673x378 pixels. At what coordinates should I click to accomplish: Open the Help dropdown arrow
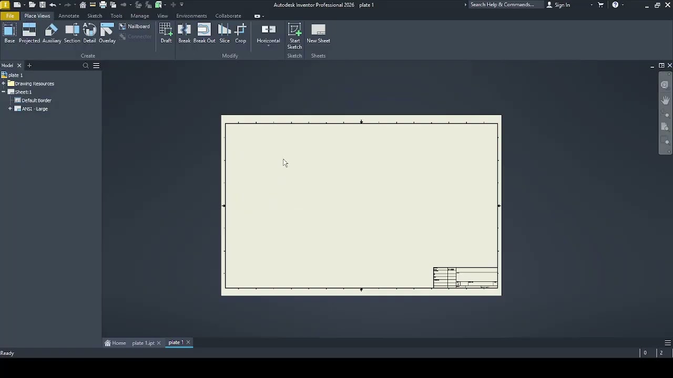(623, 5)
